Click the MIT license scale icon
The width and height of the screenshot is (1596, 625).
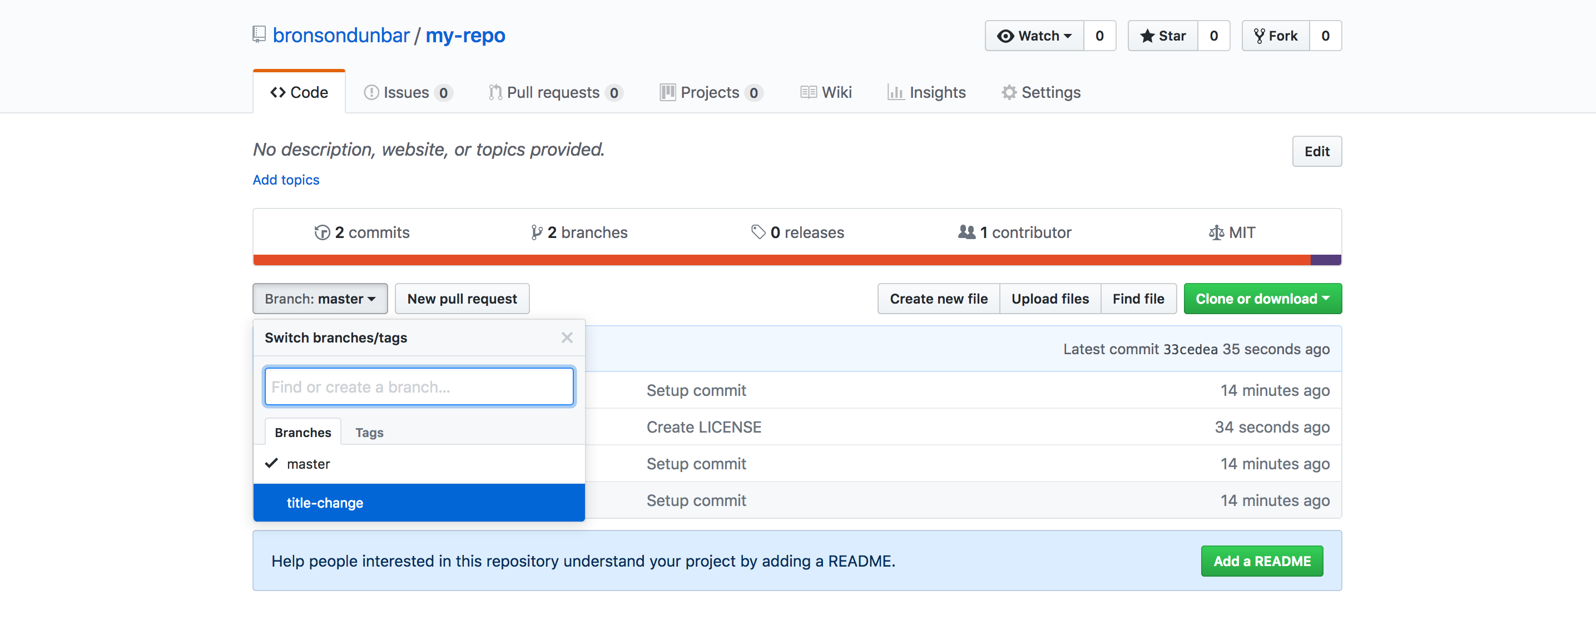click(x=1216, y=233)
